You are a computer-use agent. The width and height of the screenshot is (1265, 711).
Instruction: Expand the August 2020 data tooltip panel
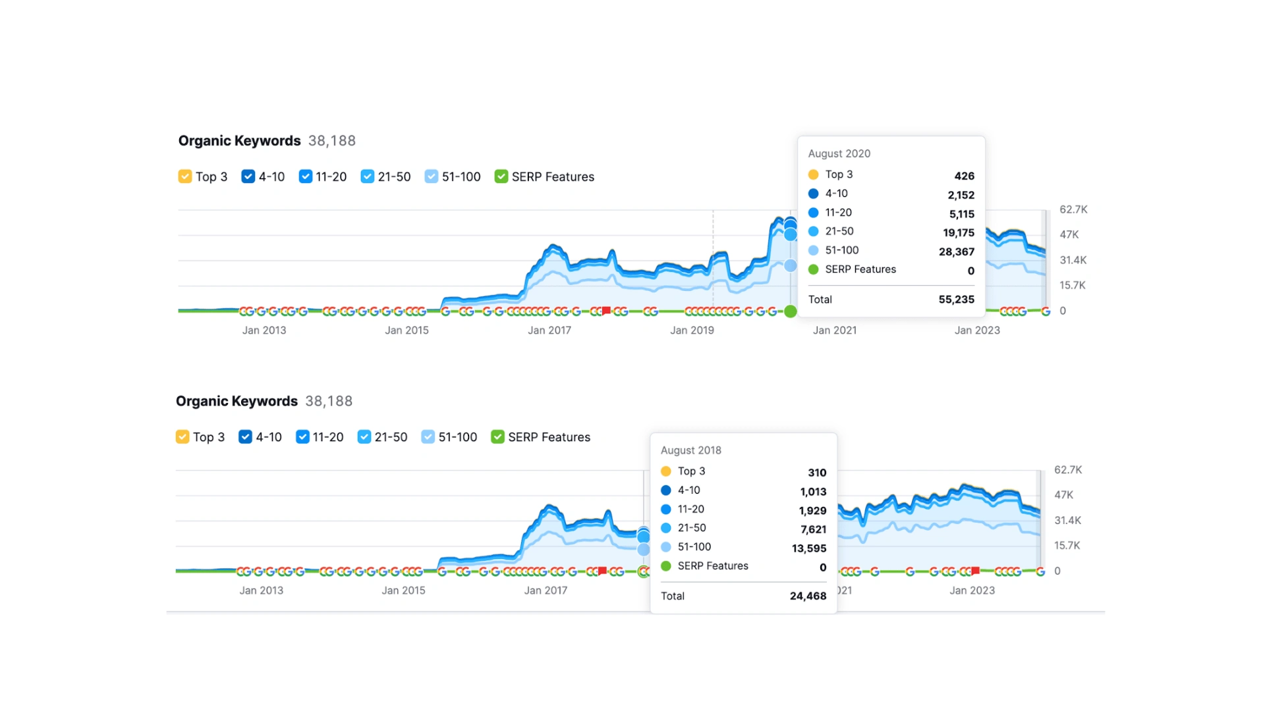pos(889,227)
